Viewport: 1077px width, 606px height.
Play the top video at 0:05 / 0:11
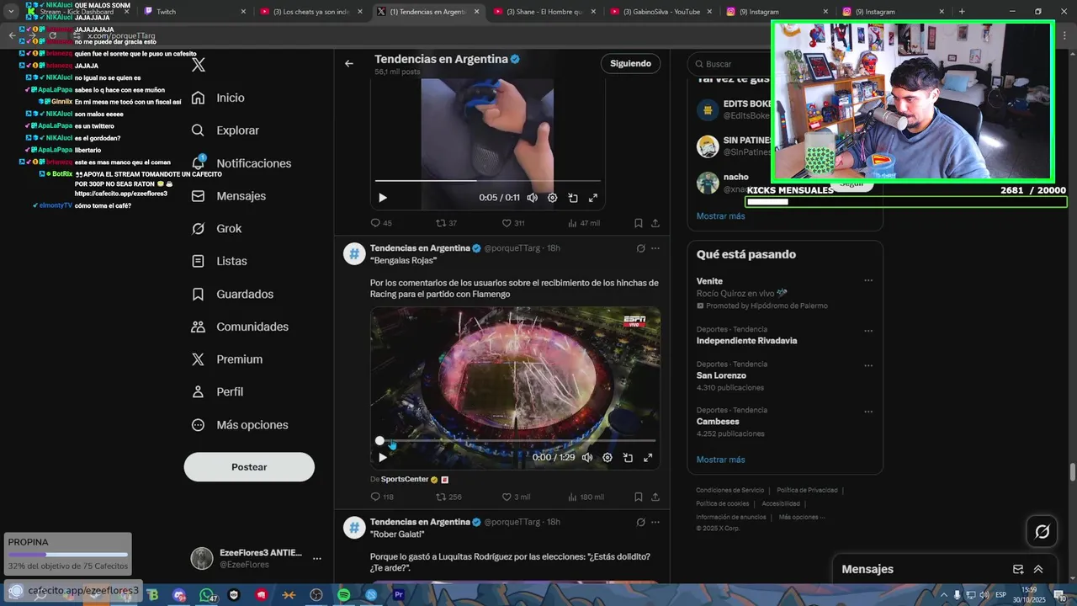[x=383, y=198]
